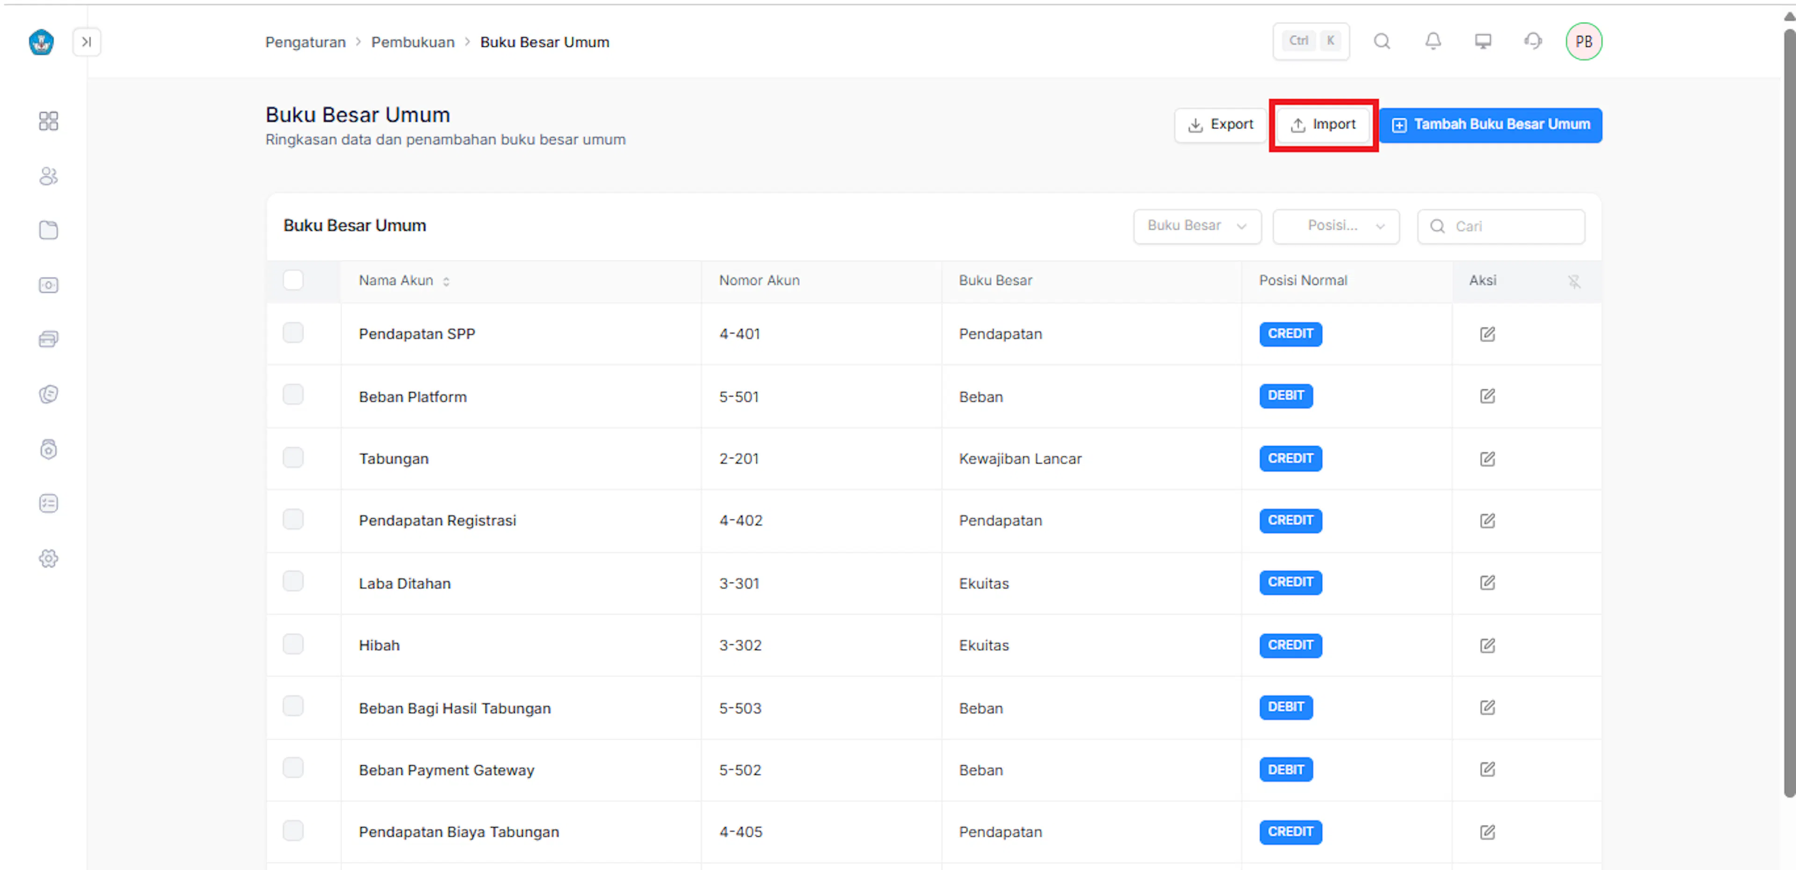Click the Ctrl K shortcut button

[1311, 41]
